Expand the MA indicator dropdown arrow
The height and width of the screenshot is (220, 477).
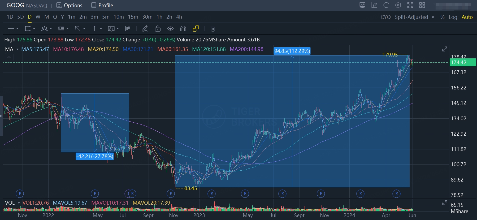pos(18,49)
